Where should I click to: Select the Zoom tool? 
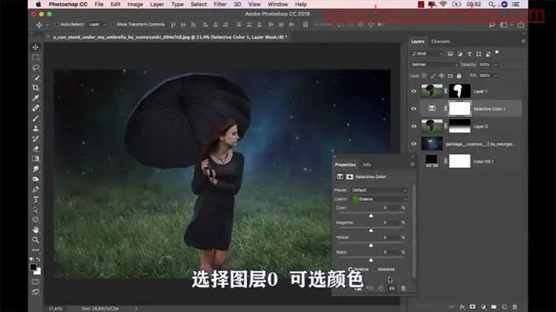point(35,240)
